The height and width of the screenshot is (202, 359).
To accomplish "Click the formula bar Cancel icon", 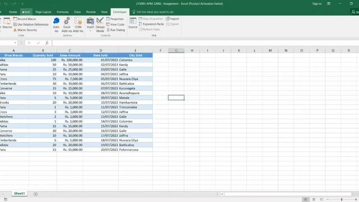I will pos(29,43).
